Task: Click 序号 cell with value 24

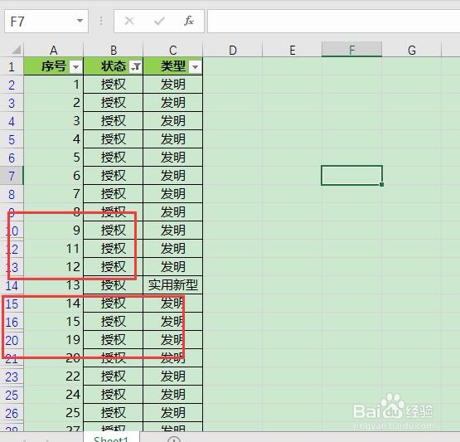Action: tap(54, 395)
